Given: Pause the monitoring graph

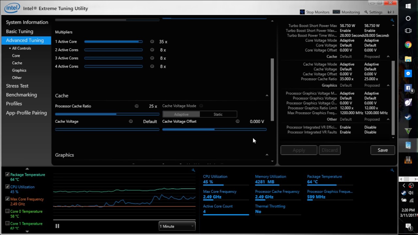Looking at the screenshot, I should pos(57,226).
